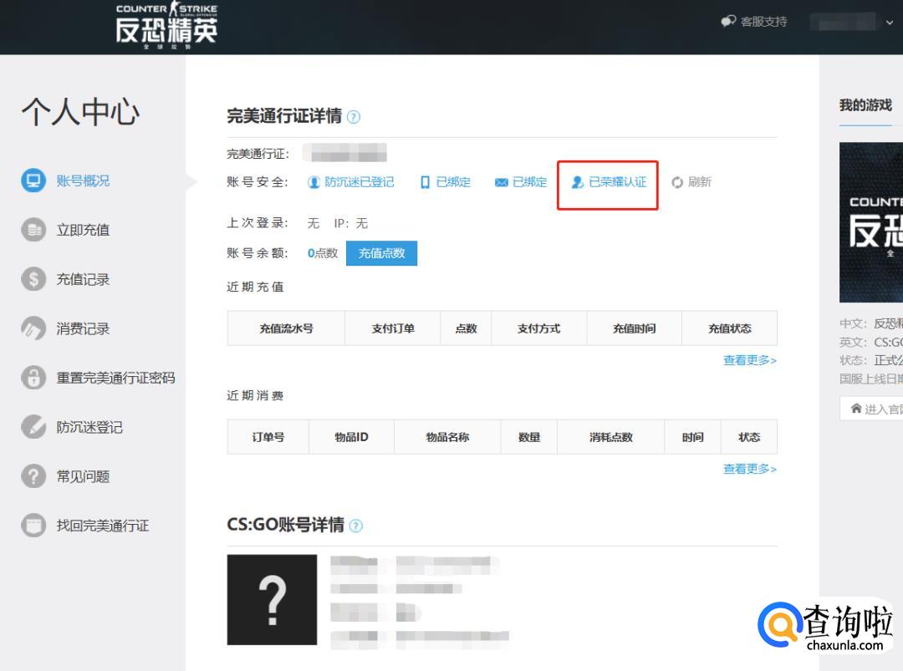Click the 刷新 refresh text
The height and width of the screenshot is (671, 903).
[700, 182]
